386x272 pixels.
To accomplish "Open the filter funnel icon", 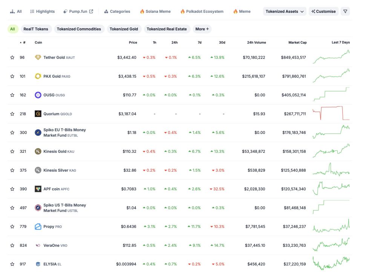I will click(x=345, y=11).
